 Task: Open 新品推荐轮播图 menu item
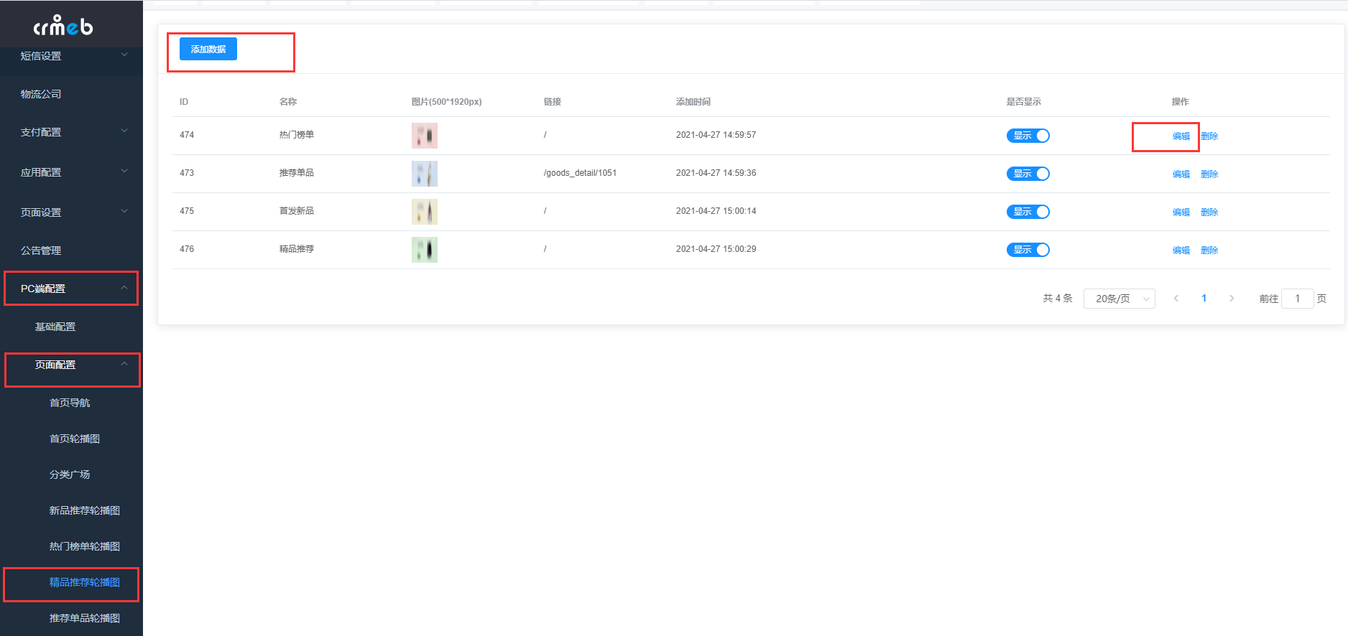tap(71, 510)
